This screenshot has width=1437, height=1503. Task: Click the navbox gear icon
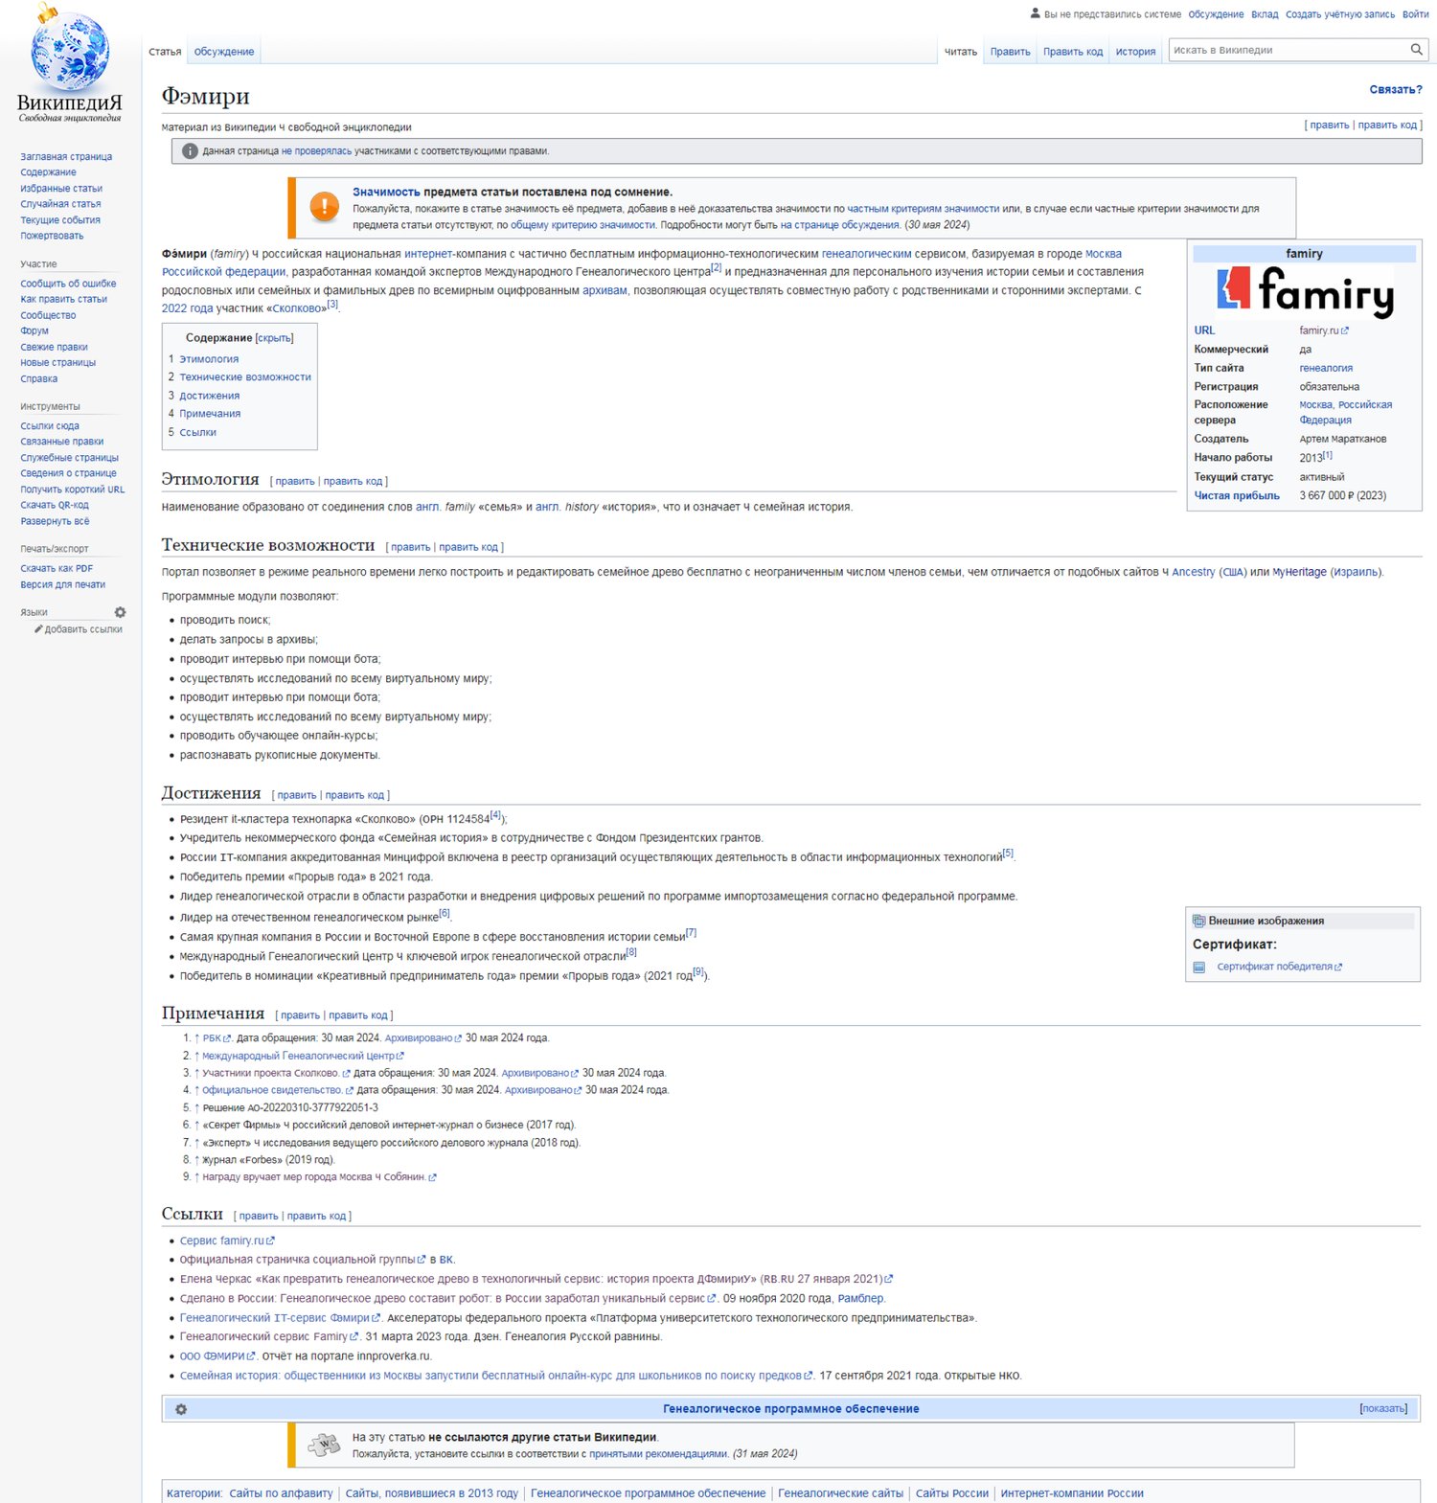pyautogui.click(x=181, y=1409)
